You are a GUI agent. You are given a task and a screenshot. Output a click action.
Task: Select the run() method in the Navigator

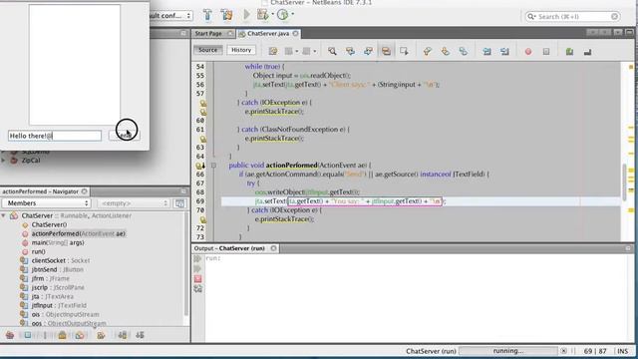pyautogui.click(x=38, y=251)
